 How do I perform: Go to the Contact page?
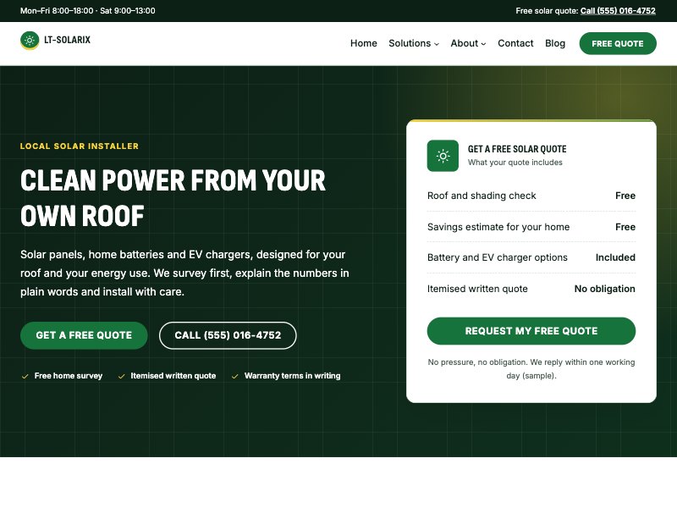pos(515,43)
